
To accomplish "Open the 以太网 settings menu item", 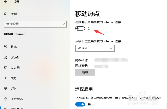I will coord(15,68).
